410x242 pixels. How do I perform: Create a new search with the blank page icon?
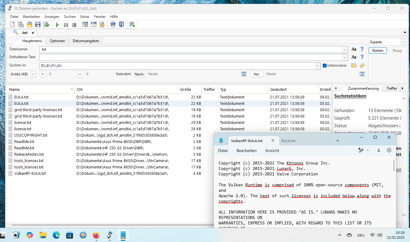pyautogui.click(x=12, y=25)
